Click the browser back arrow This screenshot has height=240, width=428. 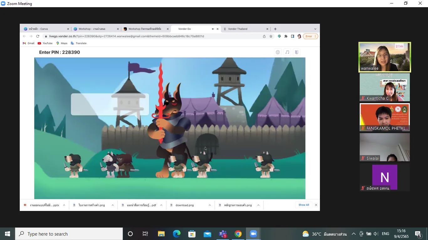click(x=24, y=36)
